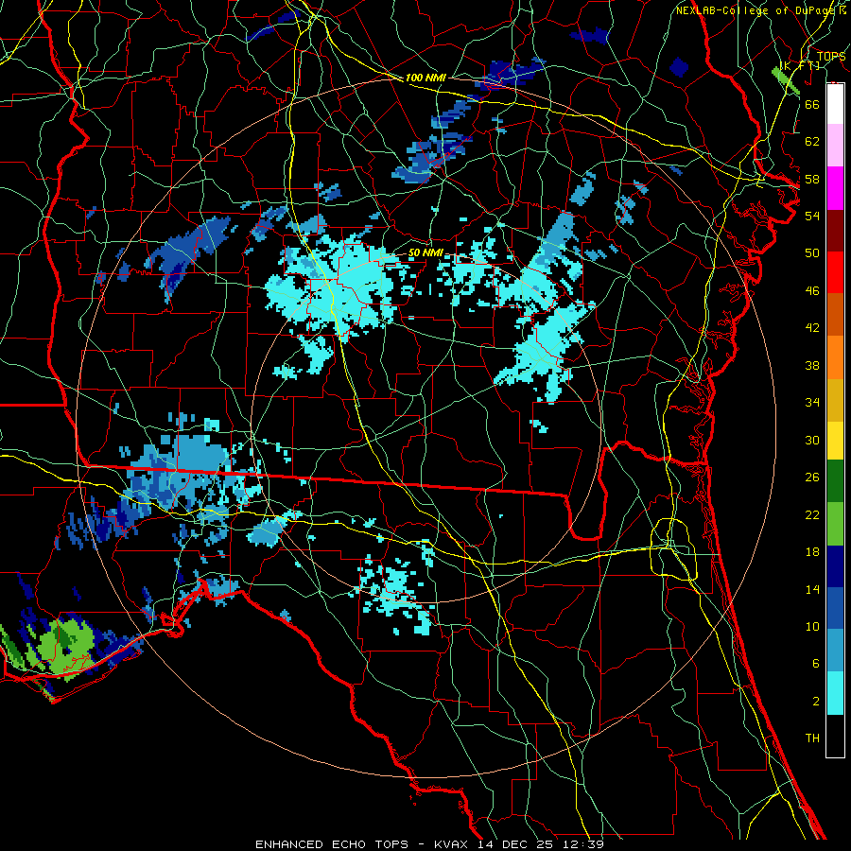Screen dimensions: 851x851
Task: Click the black TH threshold legend swatch
Action: click(835, 736)
